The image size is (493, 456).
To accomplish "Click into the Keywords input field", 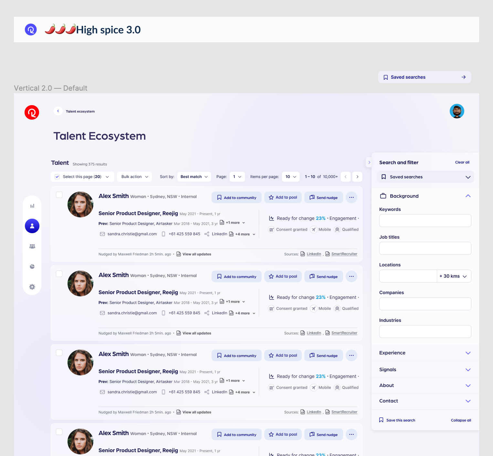I will click(x=425, y=221).
